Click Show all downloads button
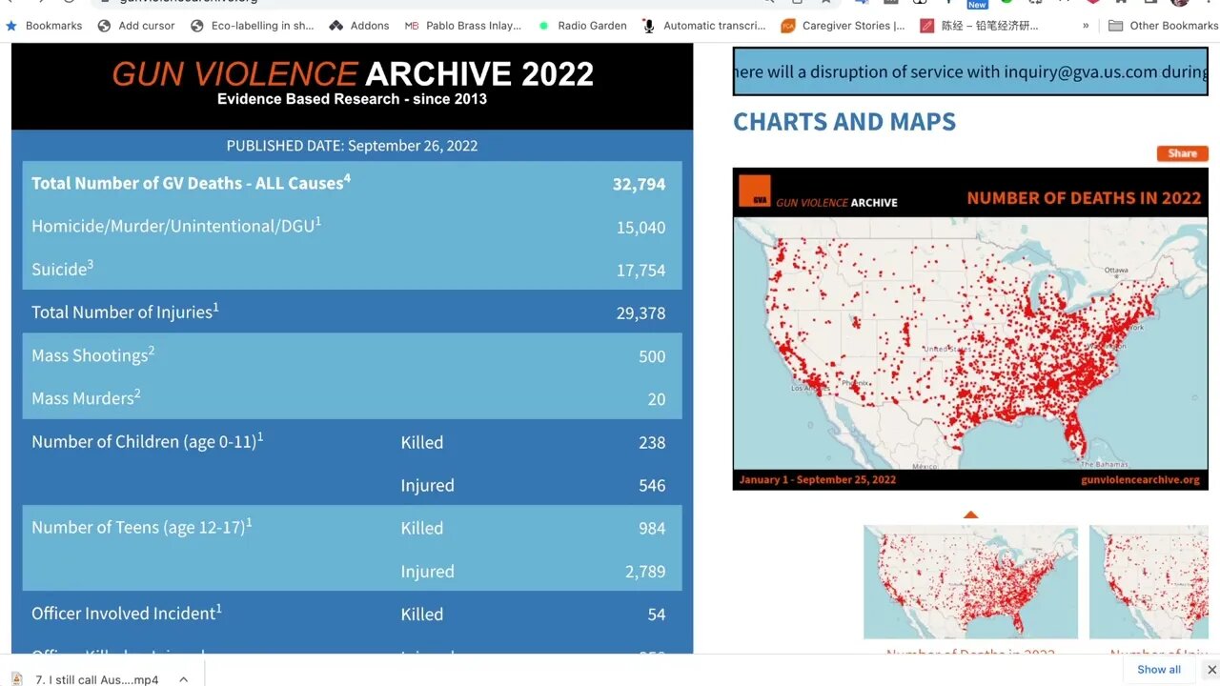Screen dimensions: 1220x686 [1159, 669]
